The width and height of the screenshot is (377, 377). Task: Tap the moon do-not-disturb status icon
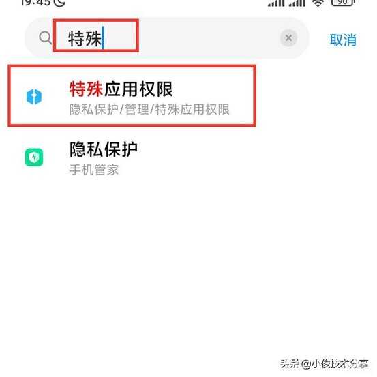click(59, 3)
